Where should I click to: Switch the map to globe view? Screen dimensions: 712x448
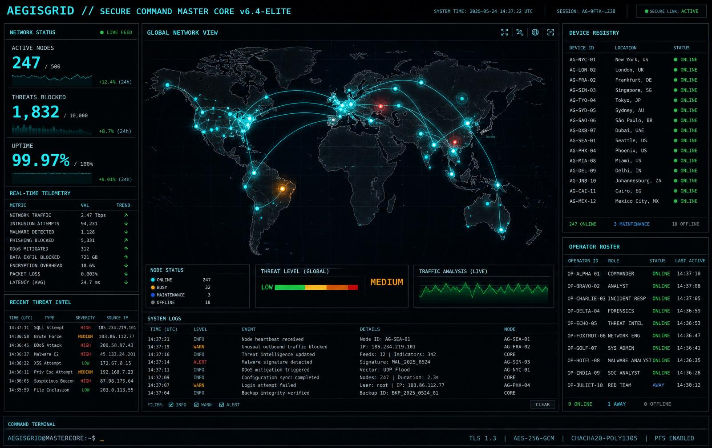point(535,32)
